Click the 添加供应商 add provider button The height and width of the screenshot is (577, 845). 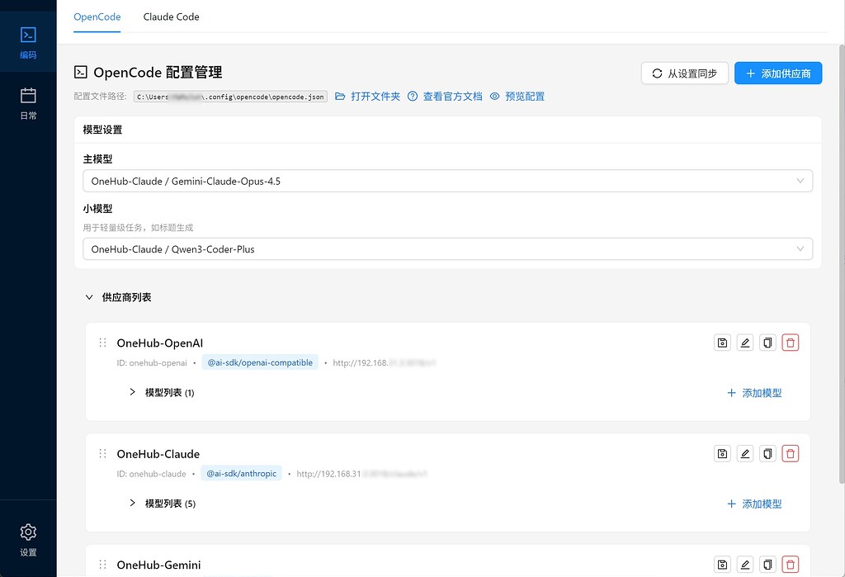[778, 73]
